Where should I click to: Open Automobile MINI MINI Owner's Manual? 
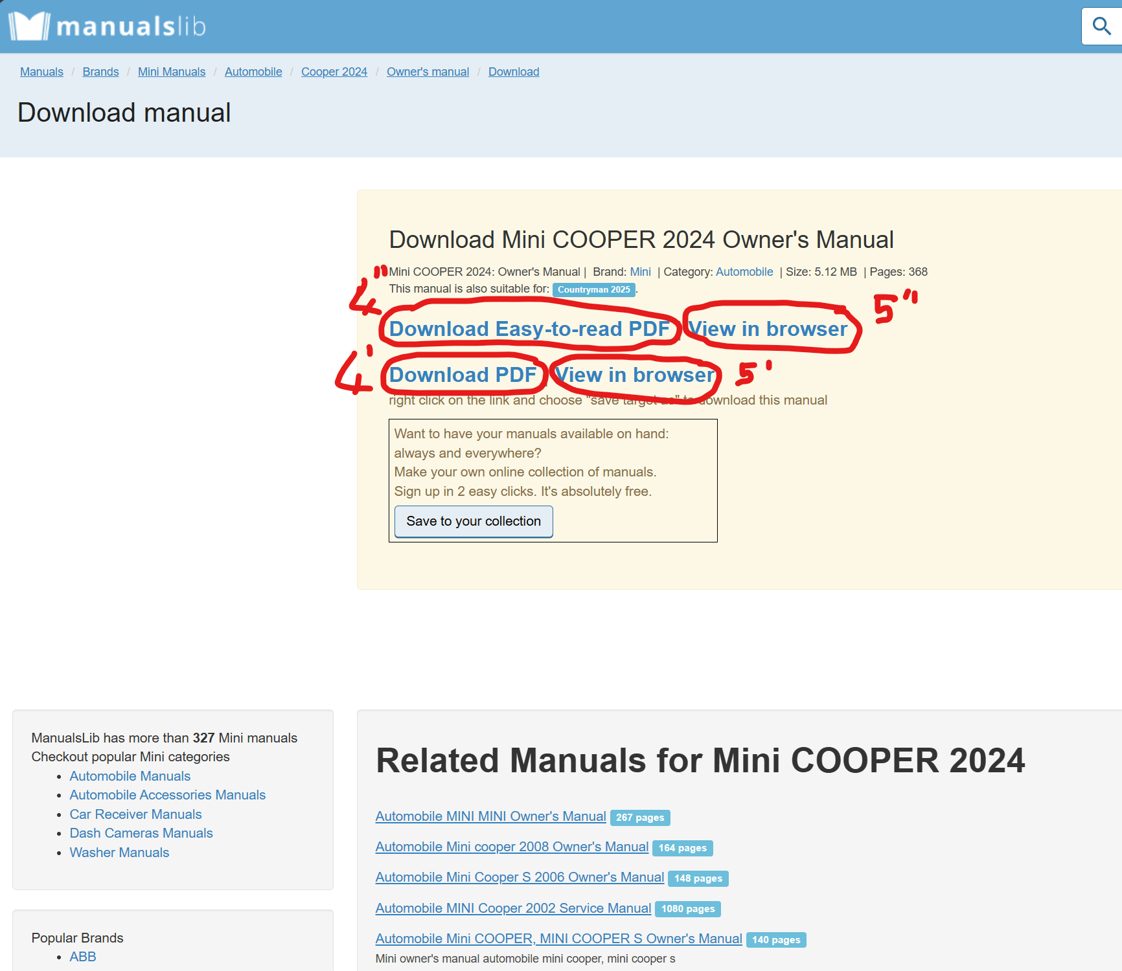pos(490,816)
